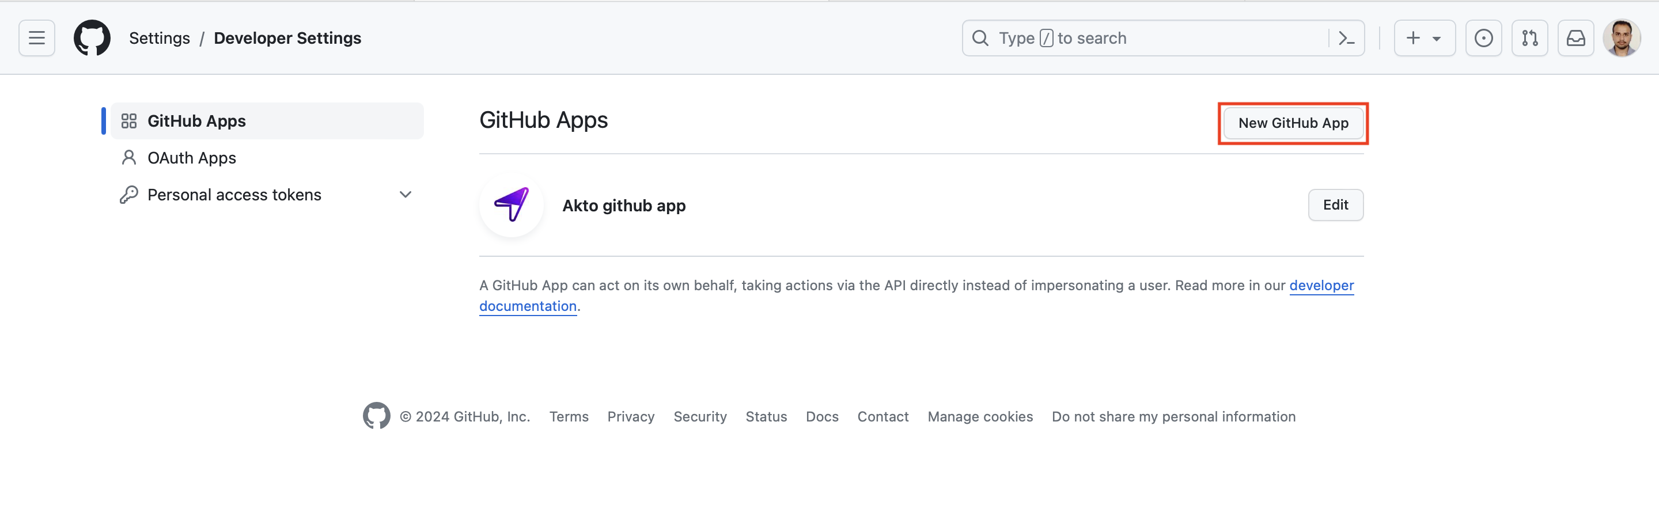Click the New GitHub App button
Viewport: 1659px width, 509px height.
click(x=1293, y=123)
